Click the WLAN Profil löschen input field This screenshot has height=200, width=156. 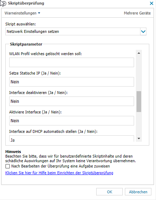pyautogui.click(x=71, y=63)
